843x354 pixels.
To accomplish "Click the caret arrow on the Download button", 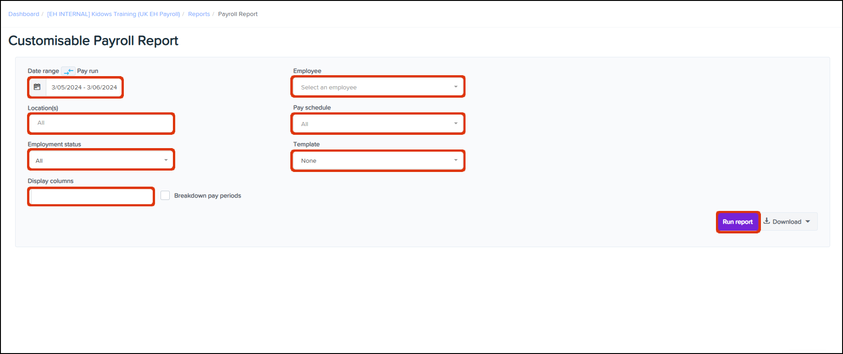I will [x=808, y=221].
